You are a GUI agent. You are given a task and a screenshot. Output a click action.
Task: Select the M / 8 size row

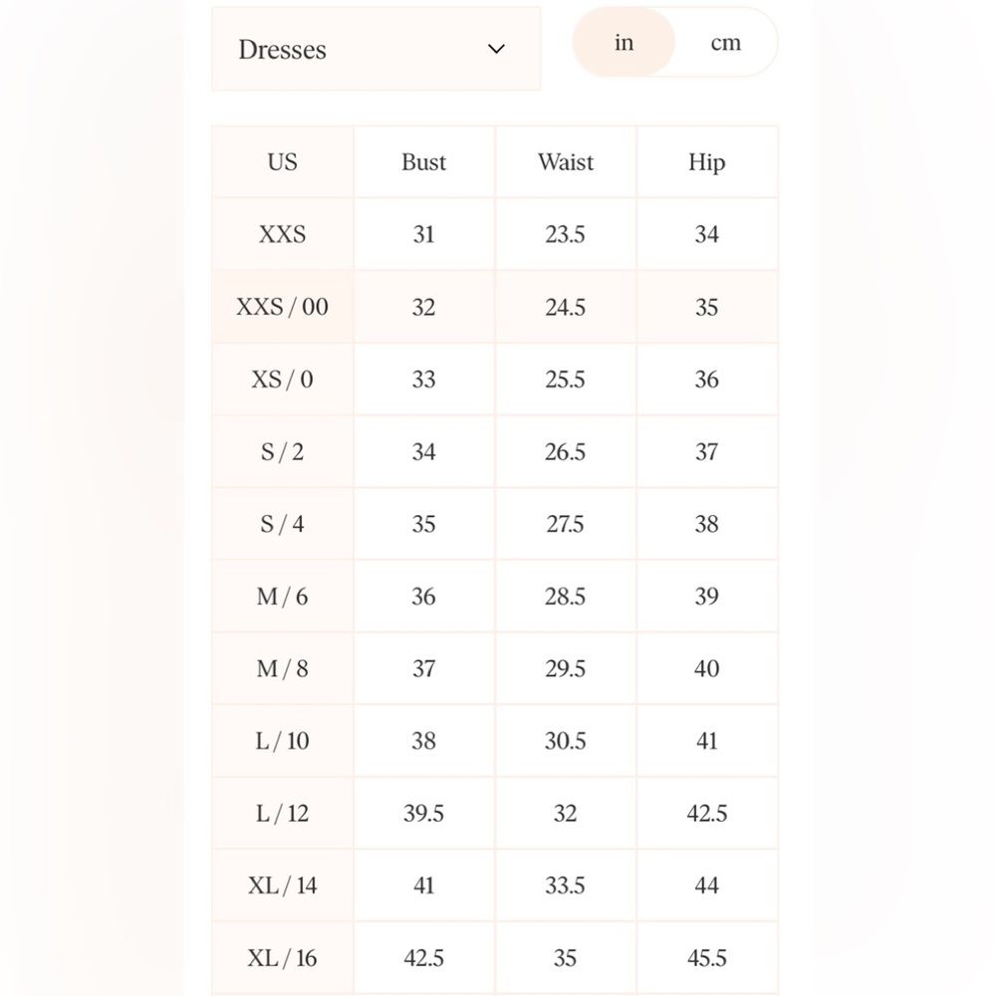pos(495,669)
